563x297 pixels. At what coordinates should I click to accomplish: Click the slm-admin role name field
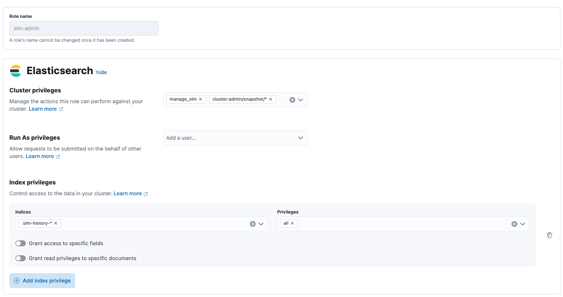click(84, 28)
